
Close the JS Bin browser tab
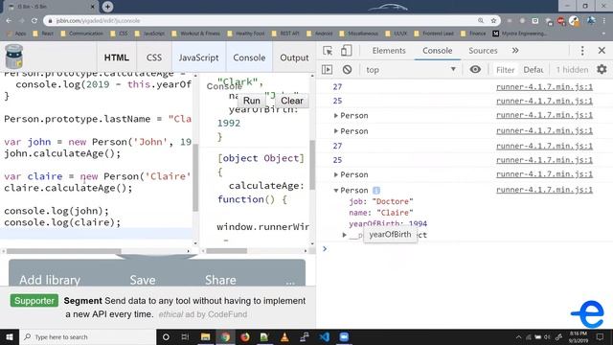[x=93, y=7]
